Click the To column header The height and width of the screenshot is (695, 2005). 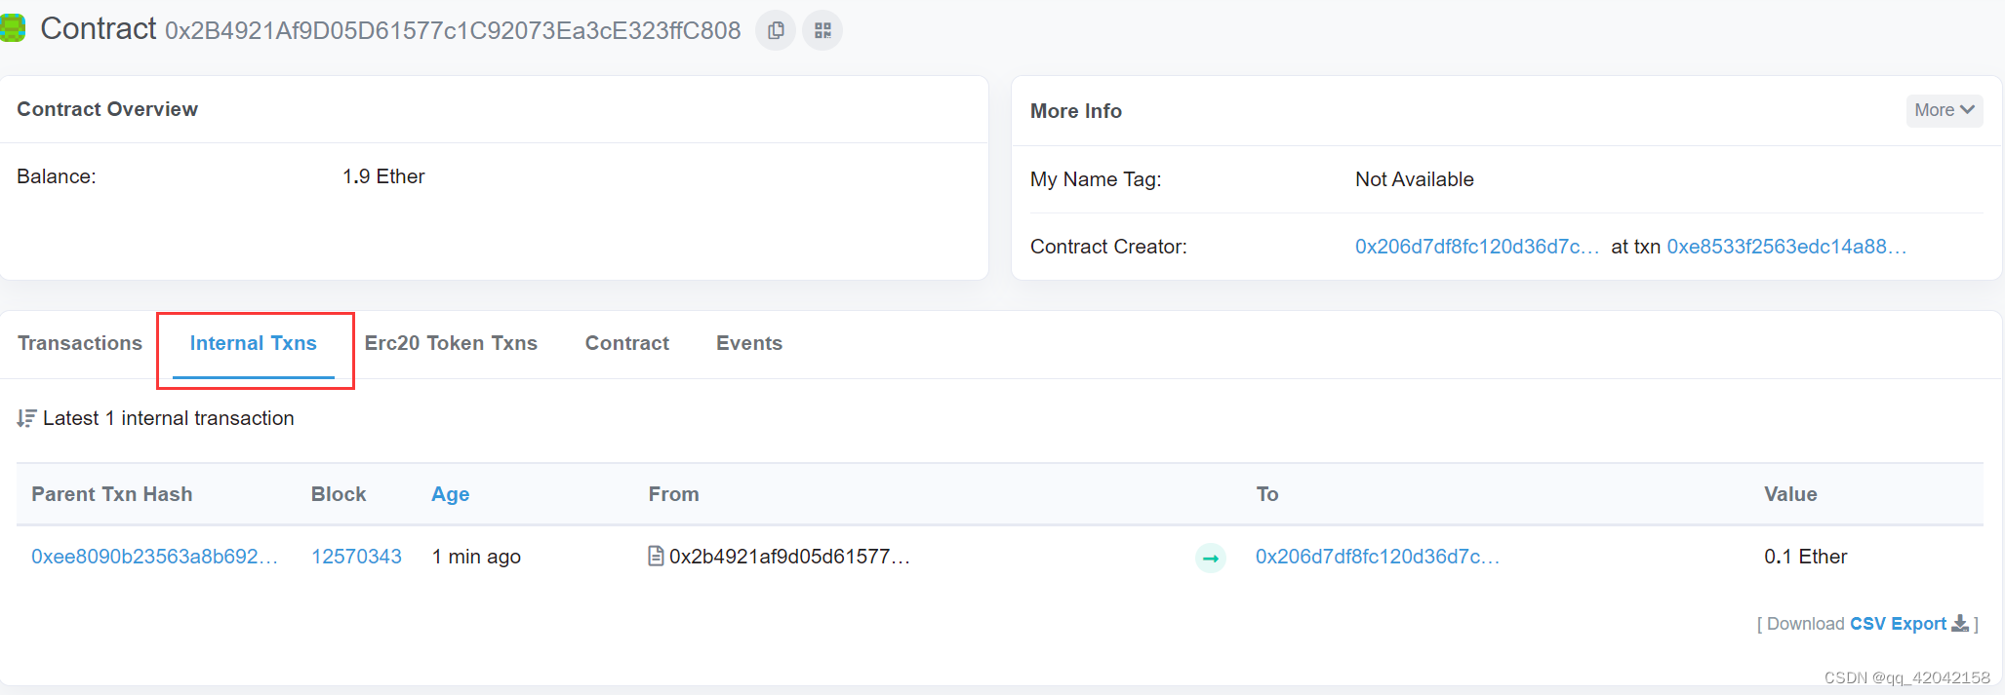pos(1267,494)
